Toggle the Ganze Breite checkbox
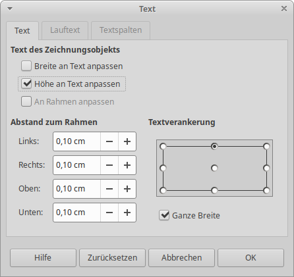 [x=164, y=215]
